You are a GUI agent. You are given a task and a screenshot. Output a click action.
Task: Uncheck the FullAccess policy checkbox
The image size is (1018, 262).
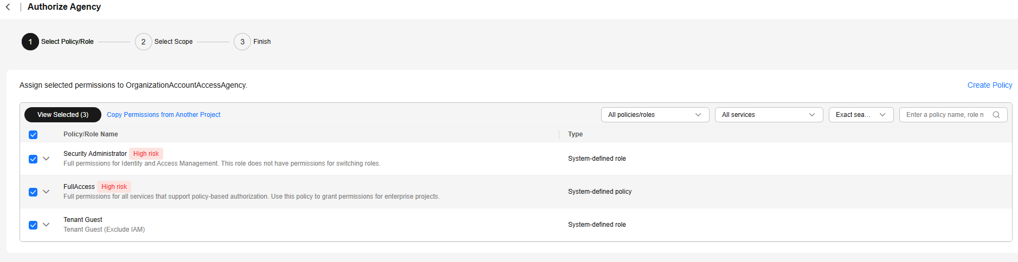point(33,192)
